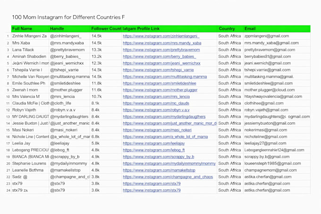Screen dimensions: 321x214
Task: Open the mrs.mandy_xaba Instagram profile link
Action: [x=162, y=43]
